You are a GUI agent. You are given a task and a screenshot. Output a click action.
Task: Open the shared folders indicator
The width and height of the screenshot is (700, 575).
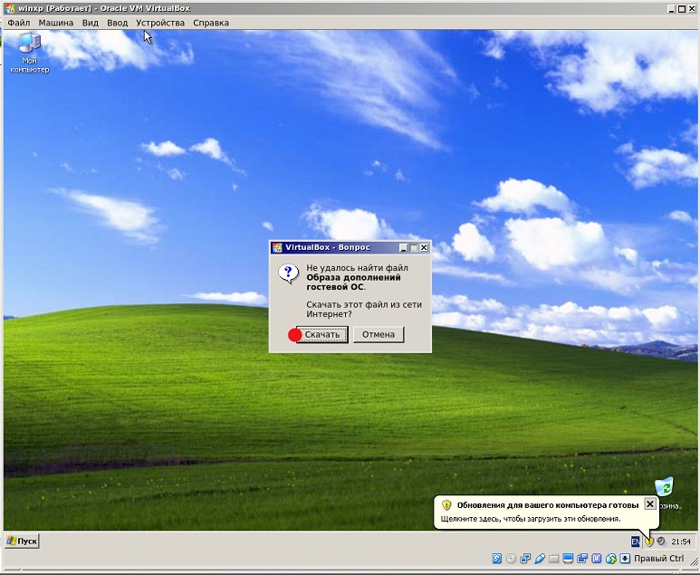coord(555,559)
